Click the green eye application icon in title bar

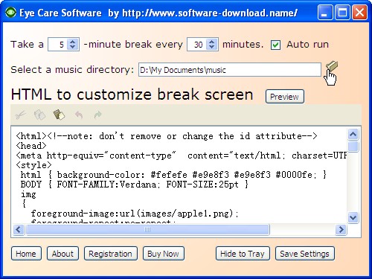pyautogui.click(x=10, y=13)
